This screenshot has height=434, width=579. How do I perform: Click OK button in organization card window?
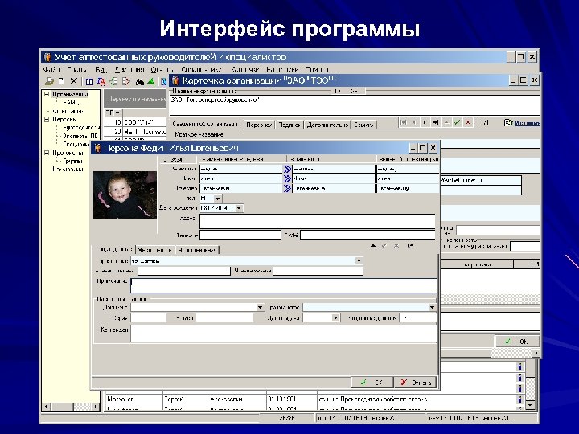[x=517, y=342]
